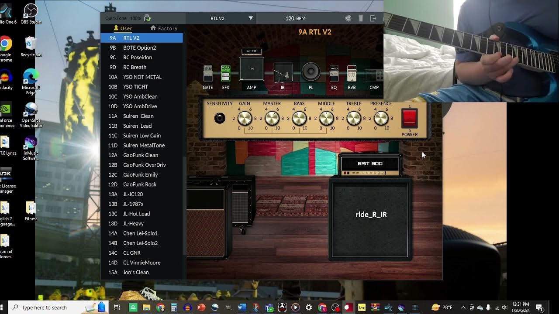Select preset 11D Suiren MetalTone
559x314 pixels.
click(x=141, y=145)
